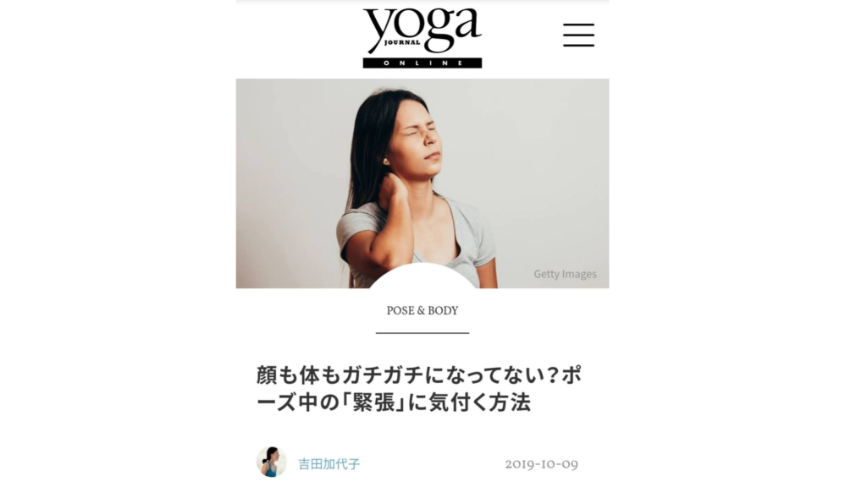This screenshot has width=867, height=487.
Task: Click the hero photo of the woman
Action: (422, 183)
